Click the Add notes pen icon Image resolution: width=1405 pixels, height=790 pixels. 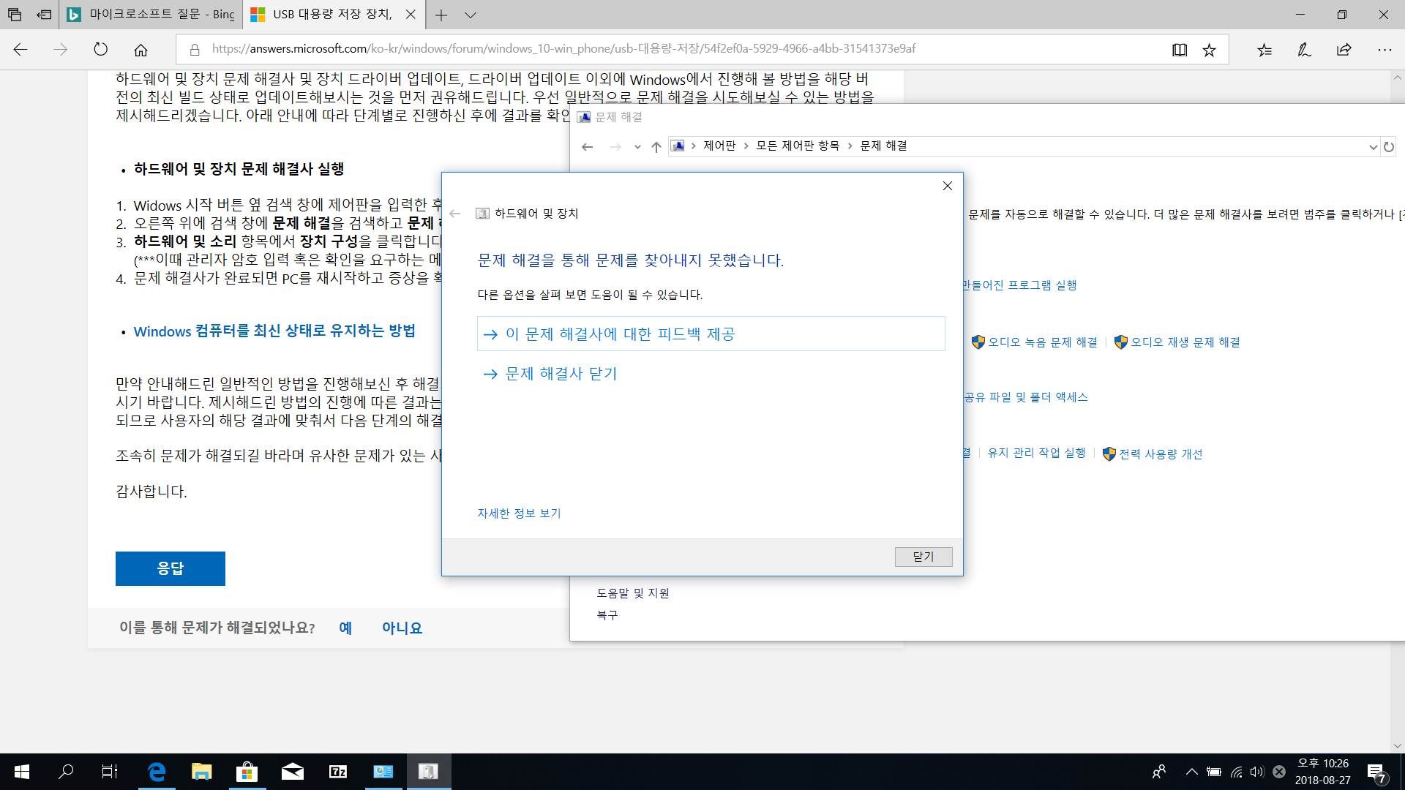[x=1304, y=50]
